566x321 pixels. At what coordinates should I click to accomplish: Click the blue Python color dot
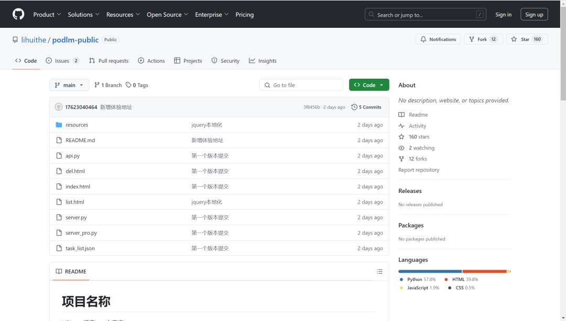point(401,280)
